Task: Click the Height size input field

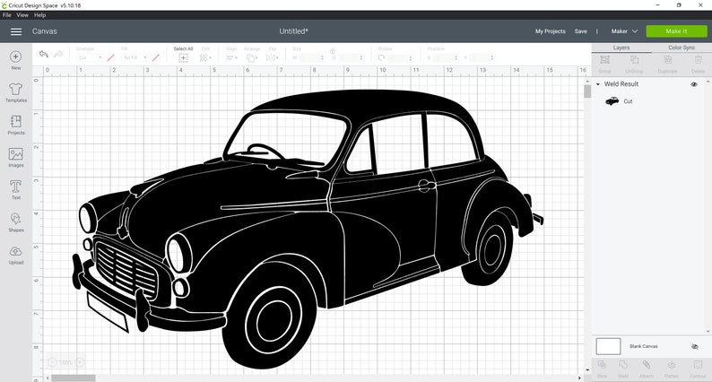Action: (x=349, y=57)
